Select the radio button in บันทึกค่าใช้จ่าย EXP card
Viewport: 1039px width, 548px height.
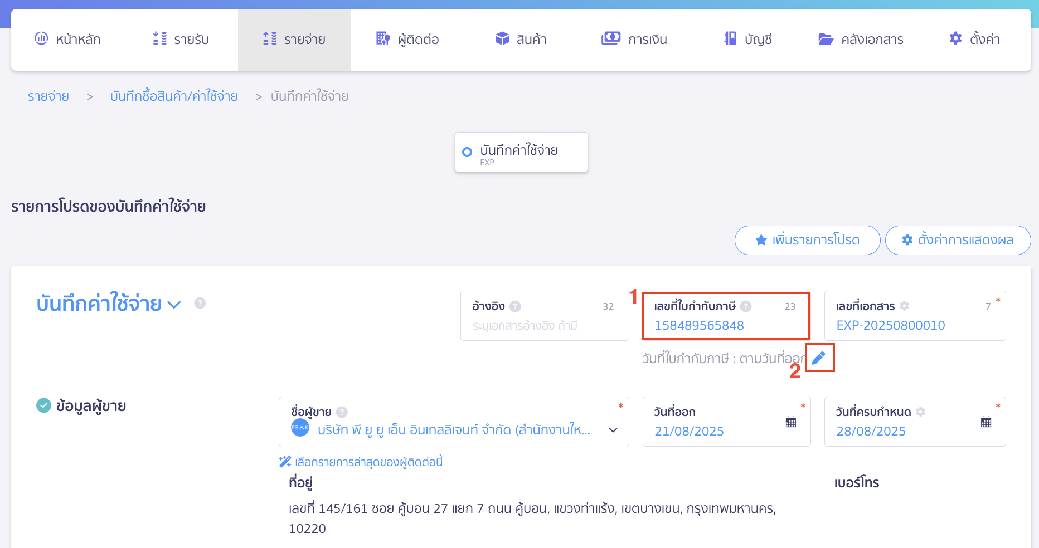pyautogui.click(x=467, y=151)
